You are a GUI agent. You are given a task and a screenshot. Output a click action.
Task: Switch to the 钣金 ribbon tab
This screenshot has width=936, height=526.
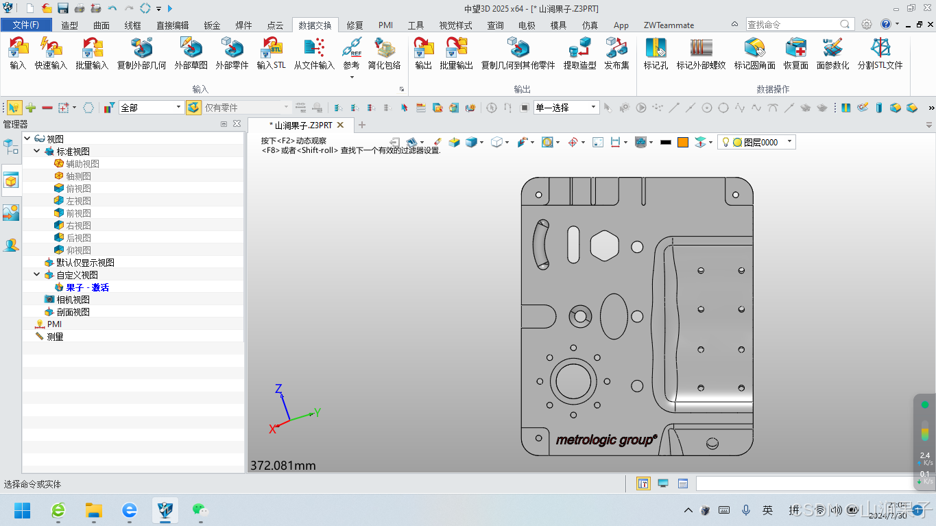click(212, 25)
